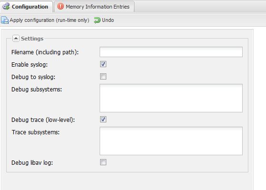Enable the Debug libav log checkbox
This screenshot has height=190, width=266.
pos(103,162)
